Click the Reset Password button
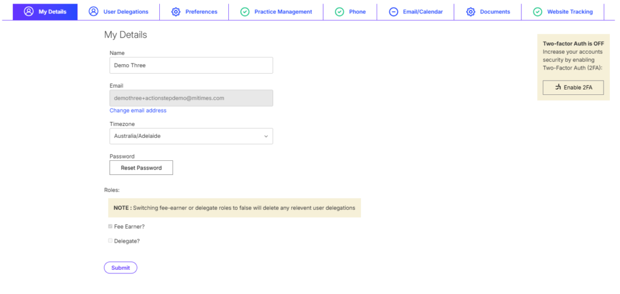Screen dimensions: 620x294 (x=141, y=168)
